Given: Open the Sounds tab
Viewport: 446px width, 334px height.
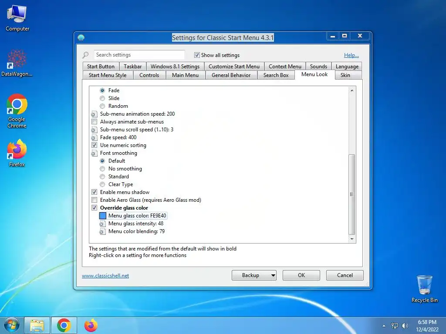Looking at the screenshot, I should pos(318,67).
